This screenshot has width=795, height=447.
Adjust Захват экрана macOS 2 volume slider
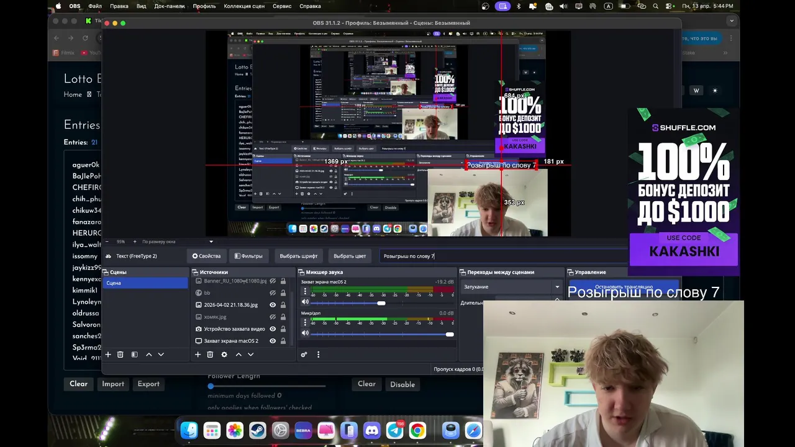click(x=381, y=302)
